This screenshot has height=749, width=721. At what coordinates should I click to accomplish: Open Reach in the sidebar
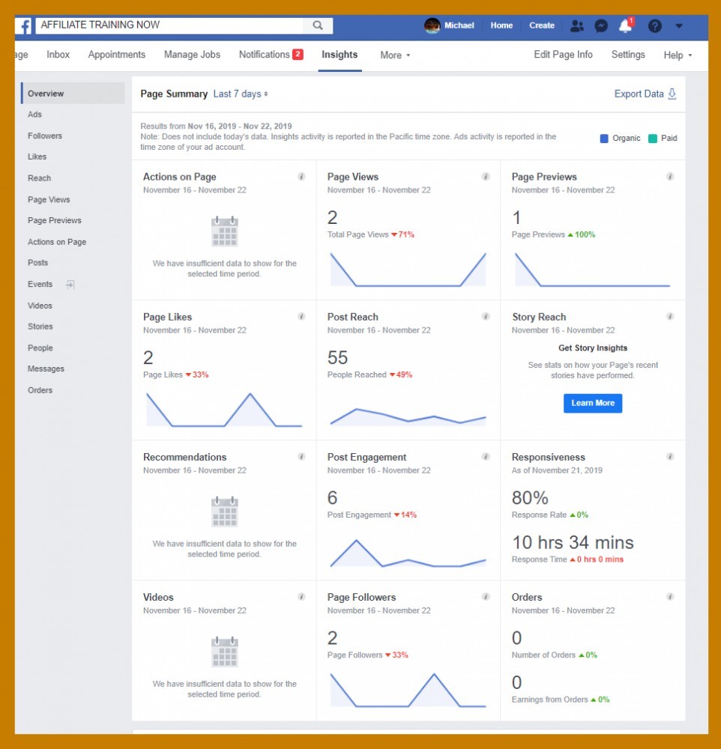click(x=39, y=178)
